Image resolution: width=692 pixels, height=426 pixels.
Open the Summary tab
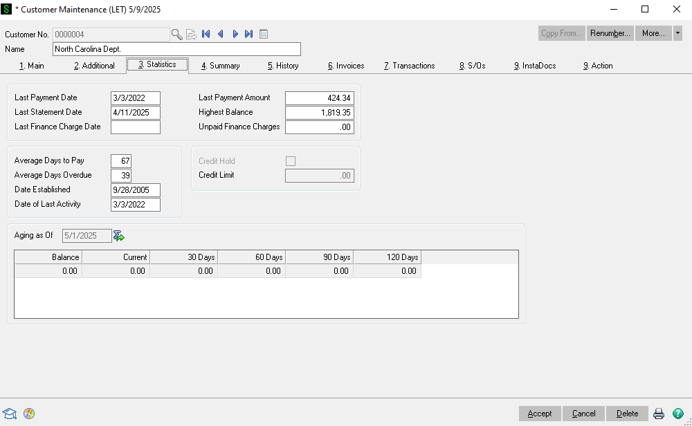[x=221, y=66]
